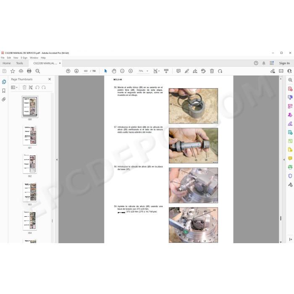
Task: Close the Page Thumbnails panel
Action: (50, 79)
